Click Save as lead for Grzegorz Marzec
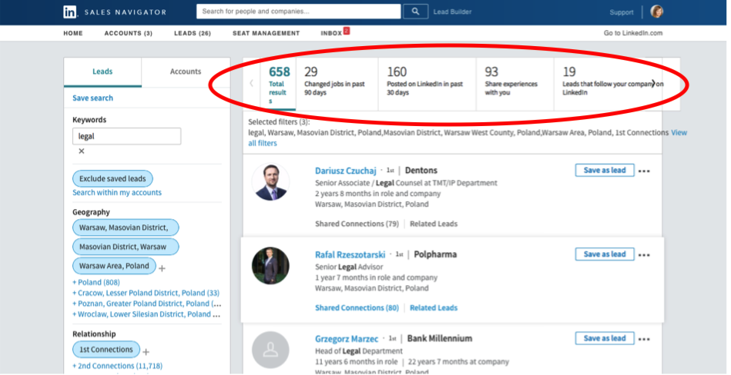 pos(605,338)
